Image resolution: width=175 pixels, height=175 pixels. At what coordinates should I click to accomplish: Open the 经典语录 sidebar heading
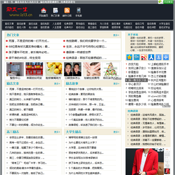pyautogui.click(x=133, y=111)
